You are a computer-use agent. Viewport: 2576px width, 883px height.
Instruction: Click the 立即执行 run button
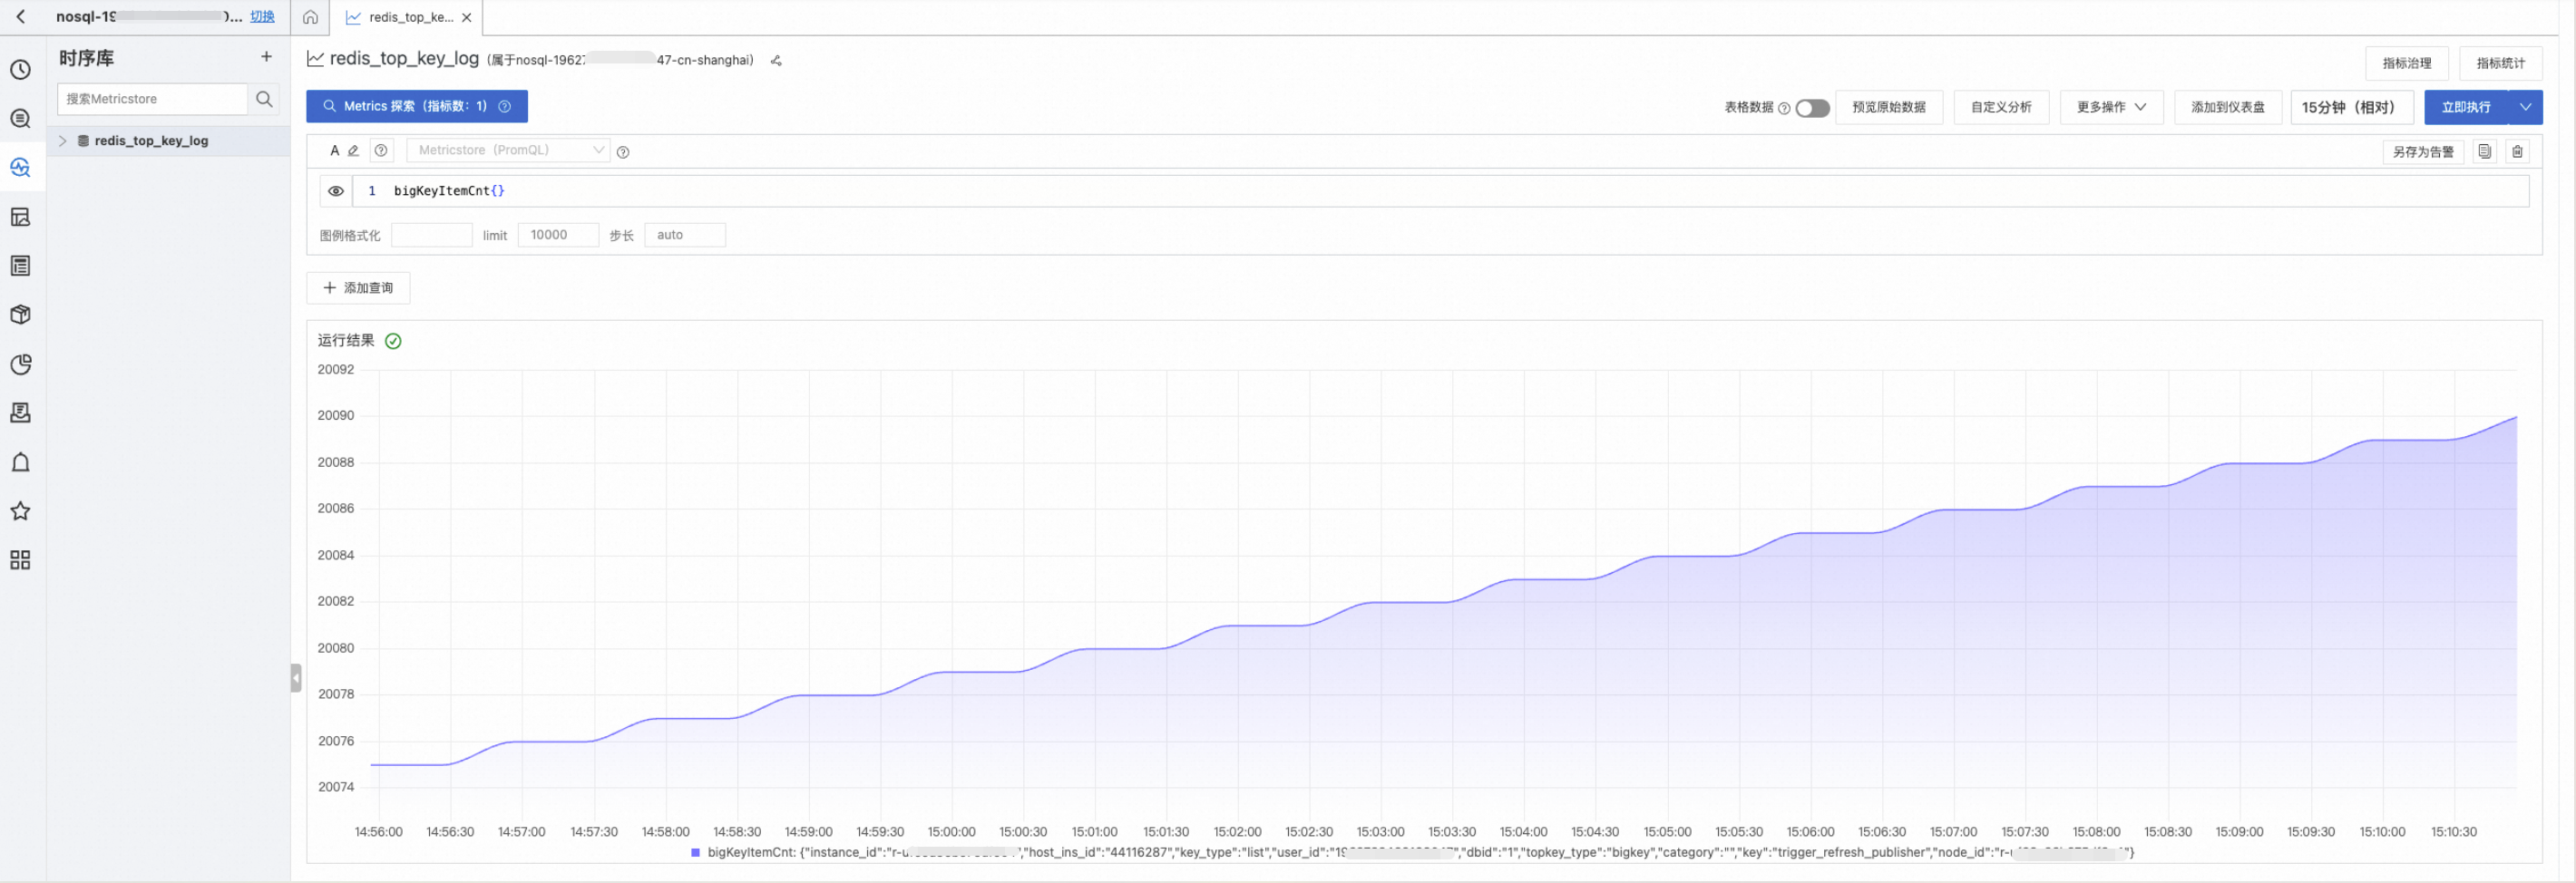[x=2466, y=107]
